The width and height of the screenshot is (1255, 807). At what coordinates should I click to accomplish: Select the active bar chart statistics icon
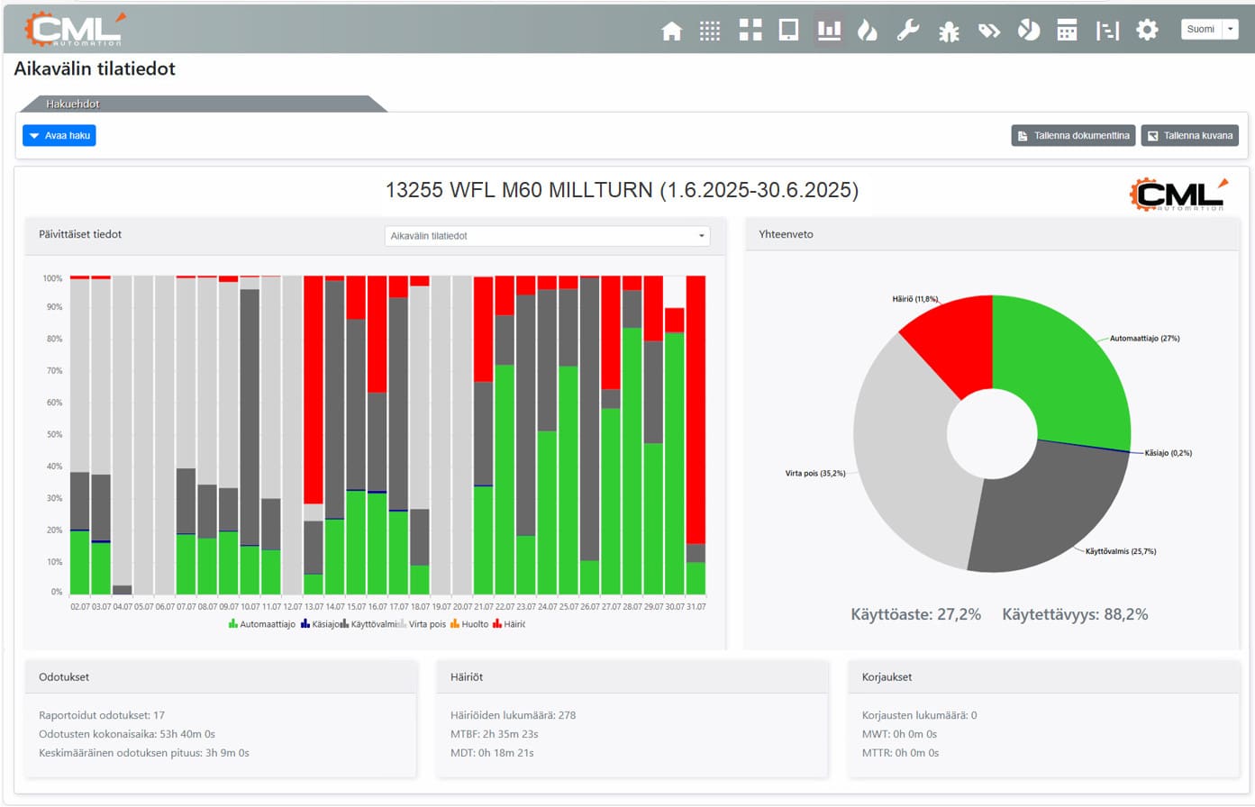(829, 30)
